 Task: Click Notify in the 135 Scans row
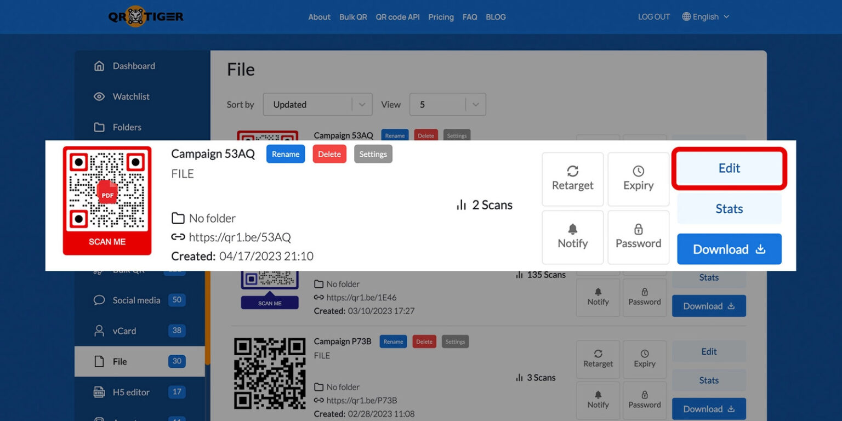click(x=598, y=298)
